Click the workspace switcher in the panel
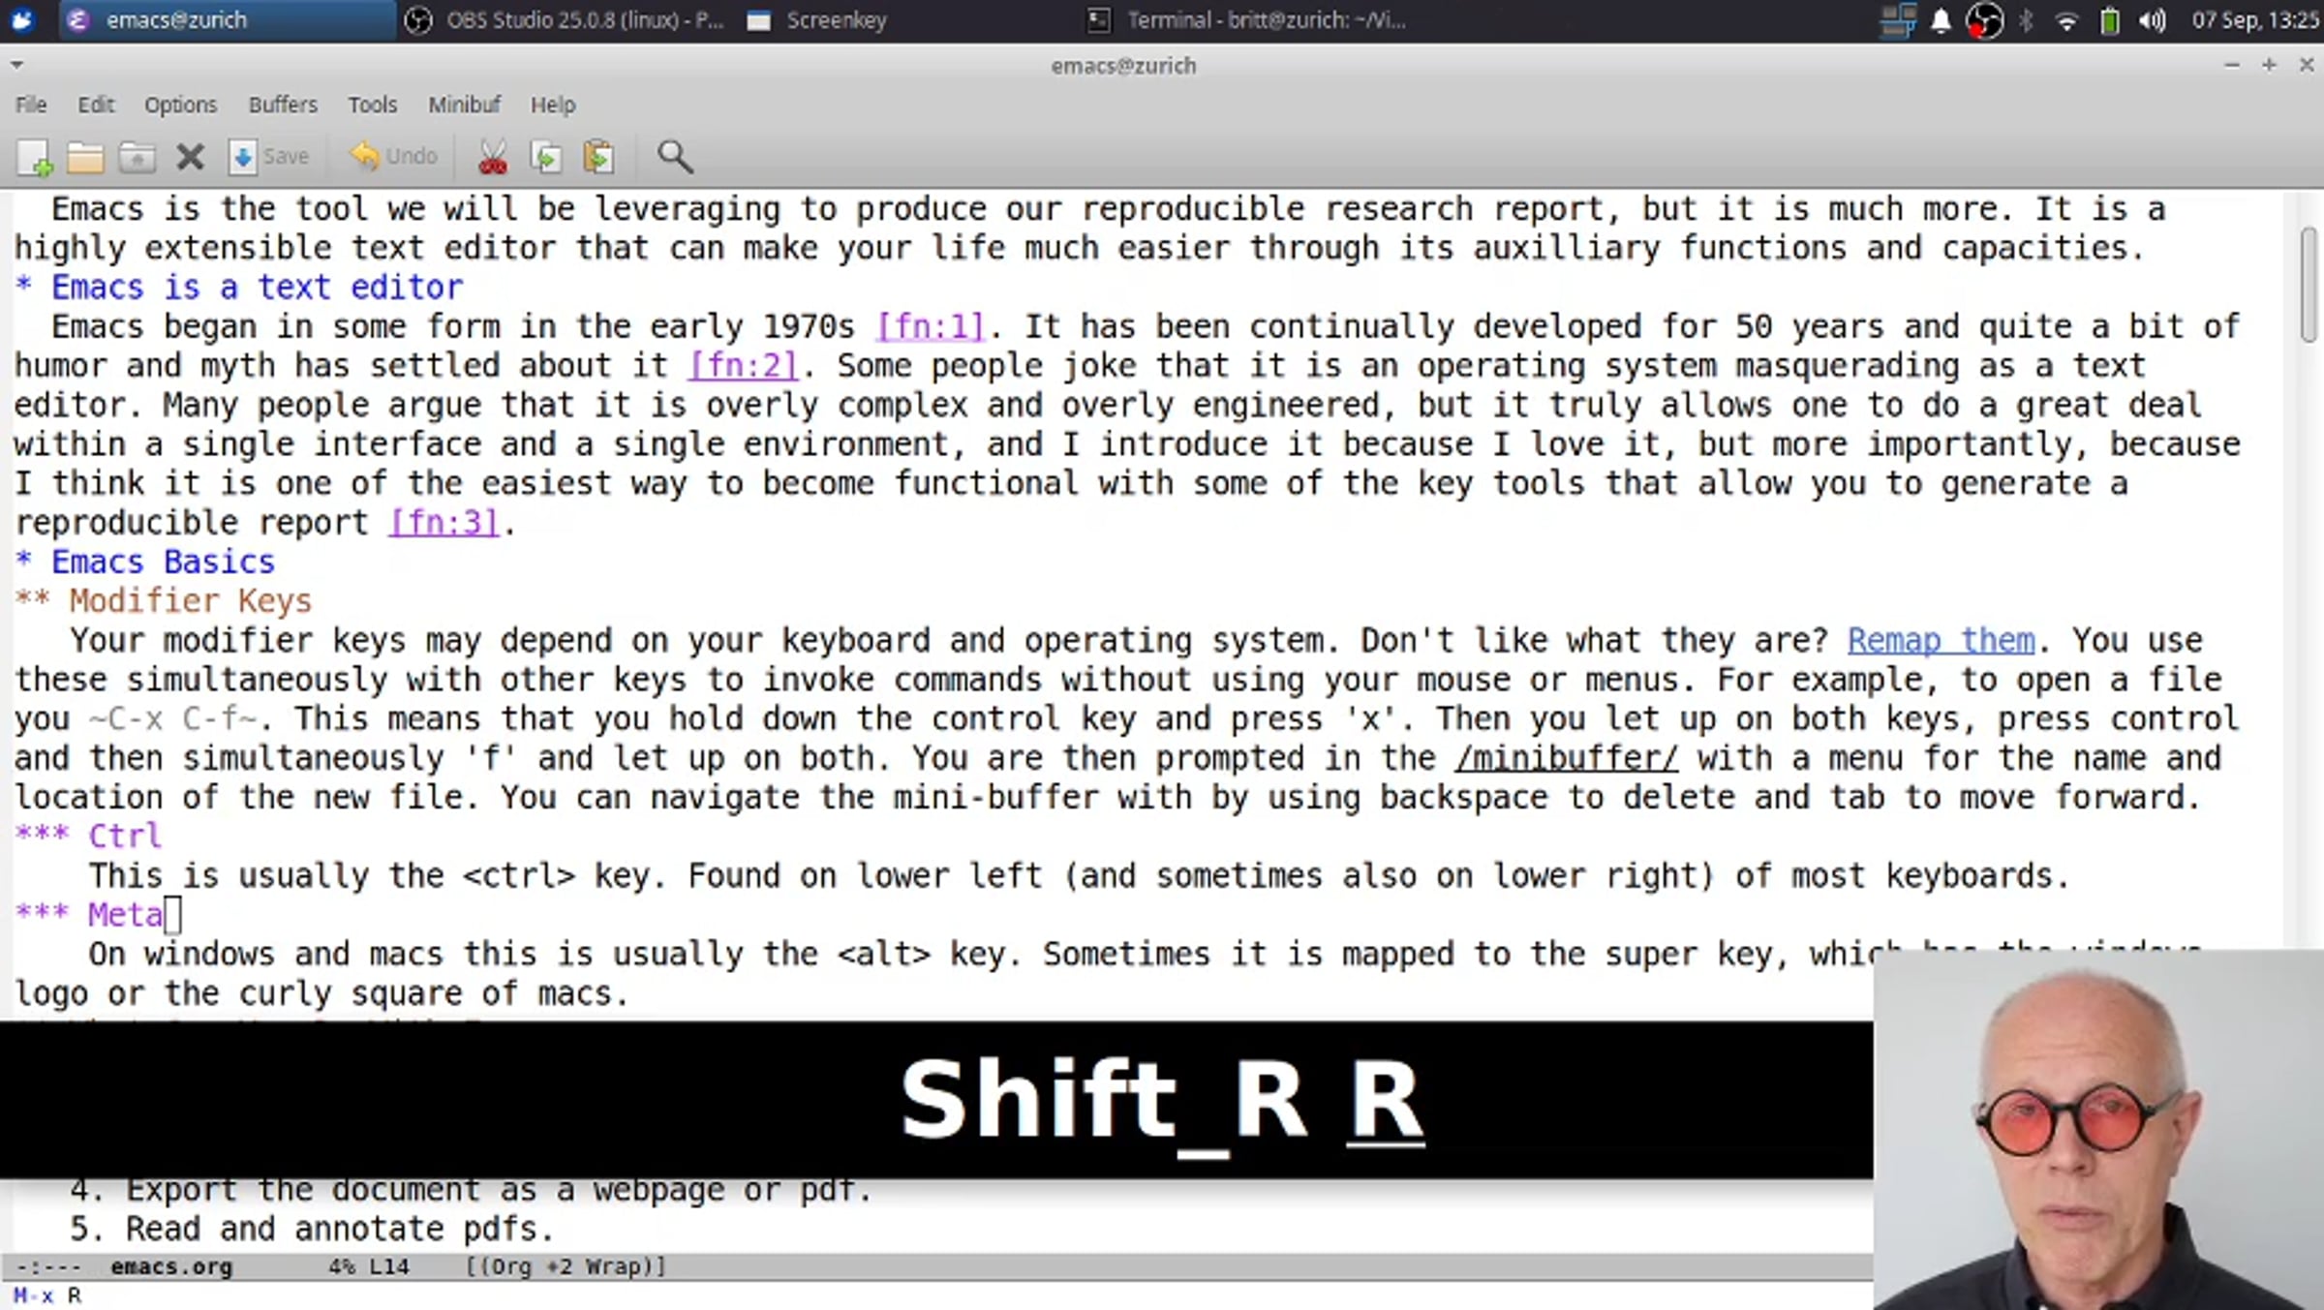The image size is (2324, 1310). point(1898,20)
